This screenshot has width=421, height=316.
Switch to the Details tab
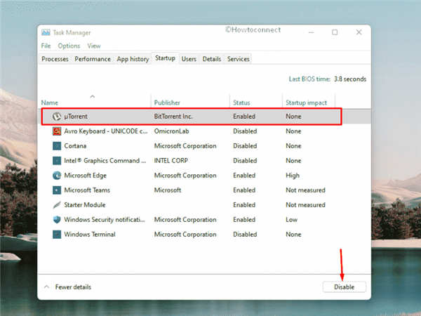(x=212, y=59)
